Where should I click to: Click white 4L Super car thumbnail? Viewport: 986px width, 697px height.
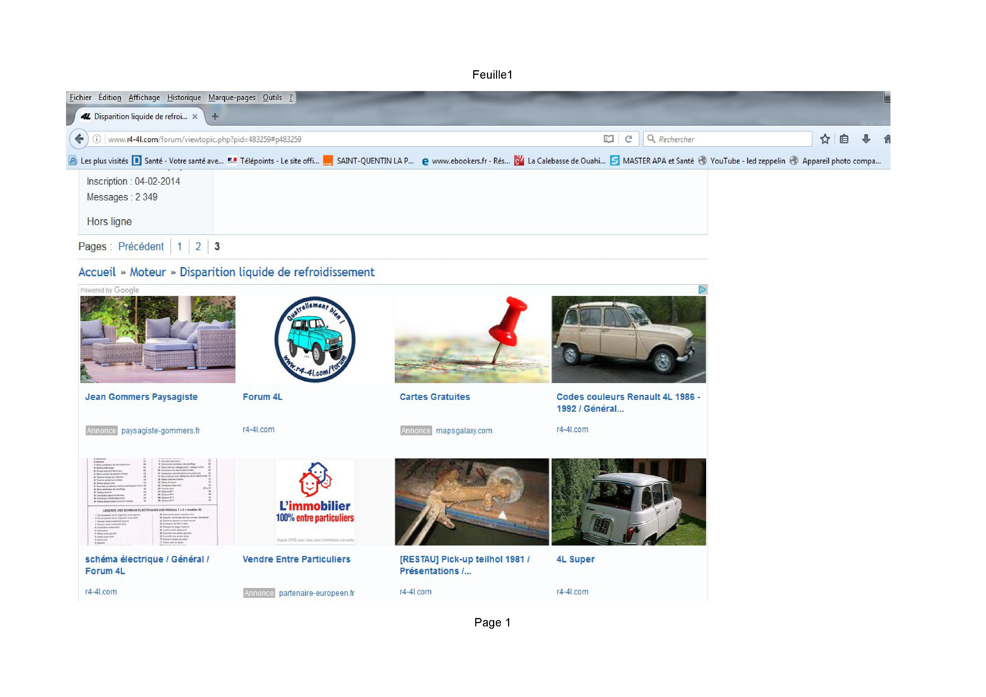point(629,502)
